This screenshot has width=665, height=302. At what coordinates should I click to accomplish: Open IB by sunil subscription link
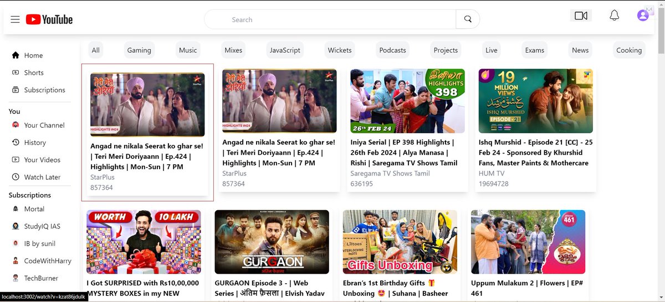tap(40, 243)
